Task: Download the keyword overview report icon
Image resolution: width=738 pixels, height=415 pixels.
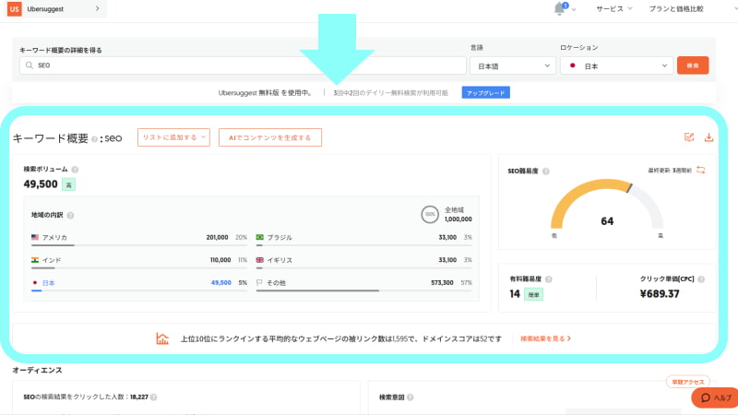Action: click(x=708, y=137)
